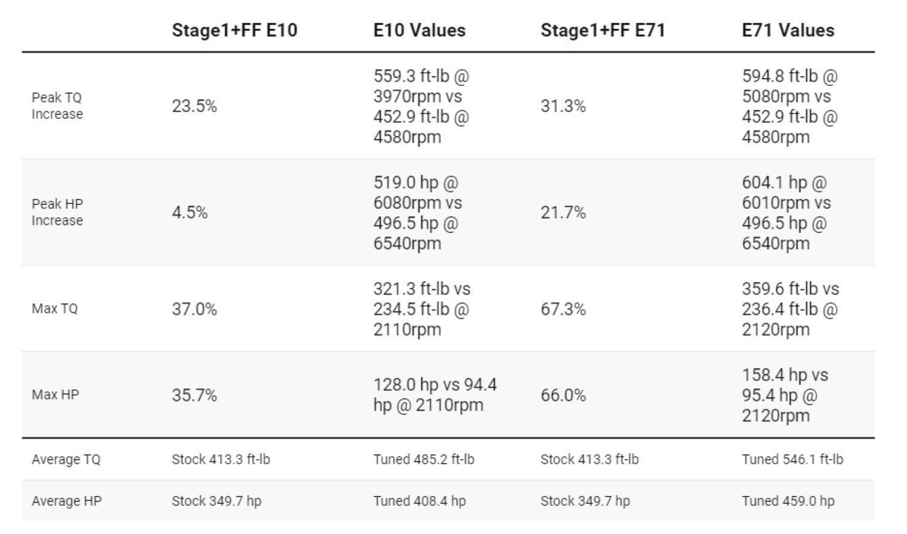
Task: Select the Peak TQ Increase row label
Action: tap(57, 106)
